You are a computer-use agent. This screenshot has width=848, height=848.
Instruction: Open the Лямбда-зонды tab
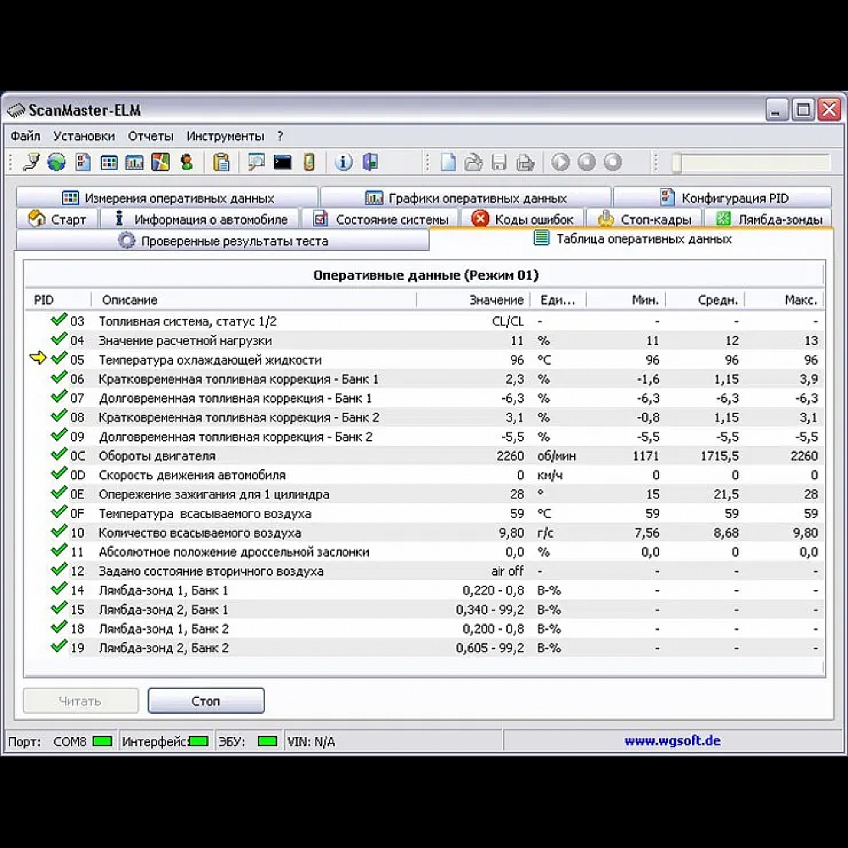[769, 220]
